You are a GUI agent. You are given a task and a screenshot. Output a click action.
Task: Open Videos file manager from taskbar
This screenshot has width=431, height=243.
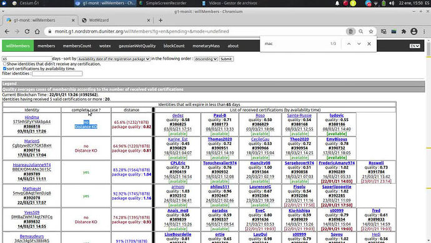[x=230, y=3]
